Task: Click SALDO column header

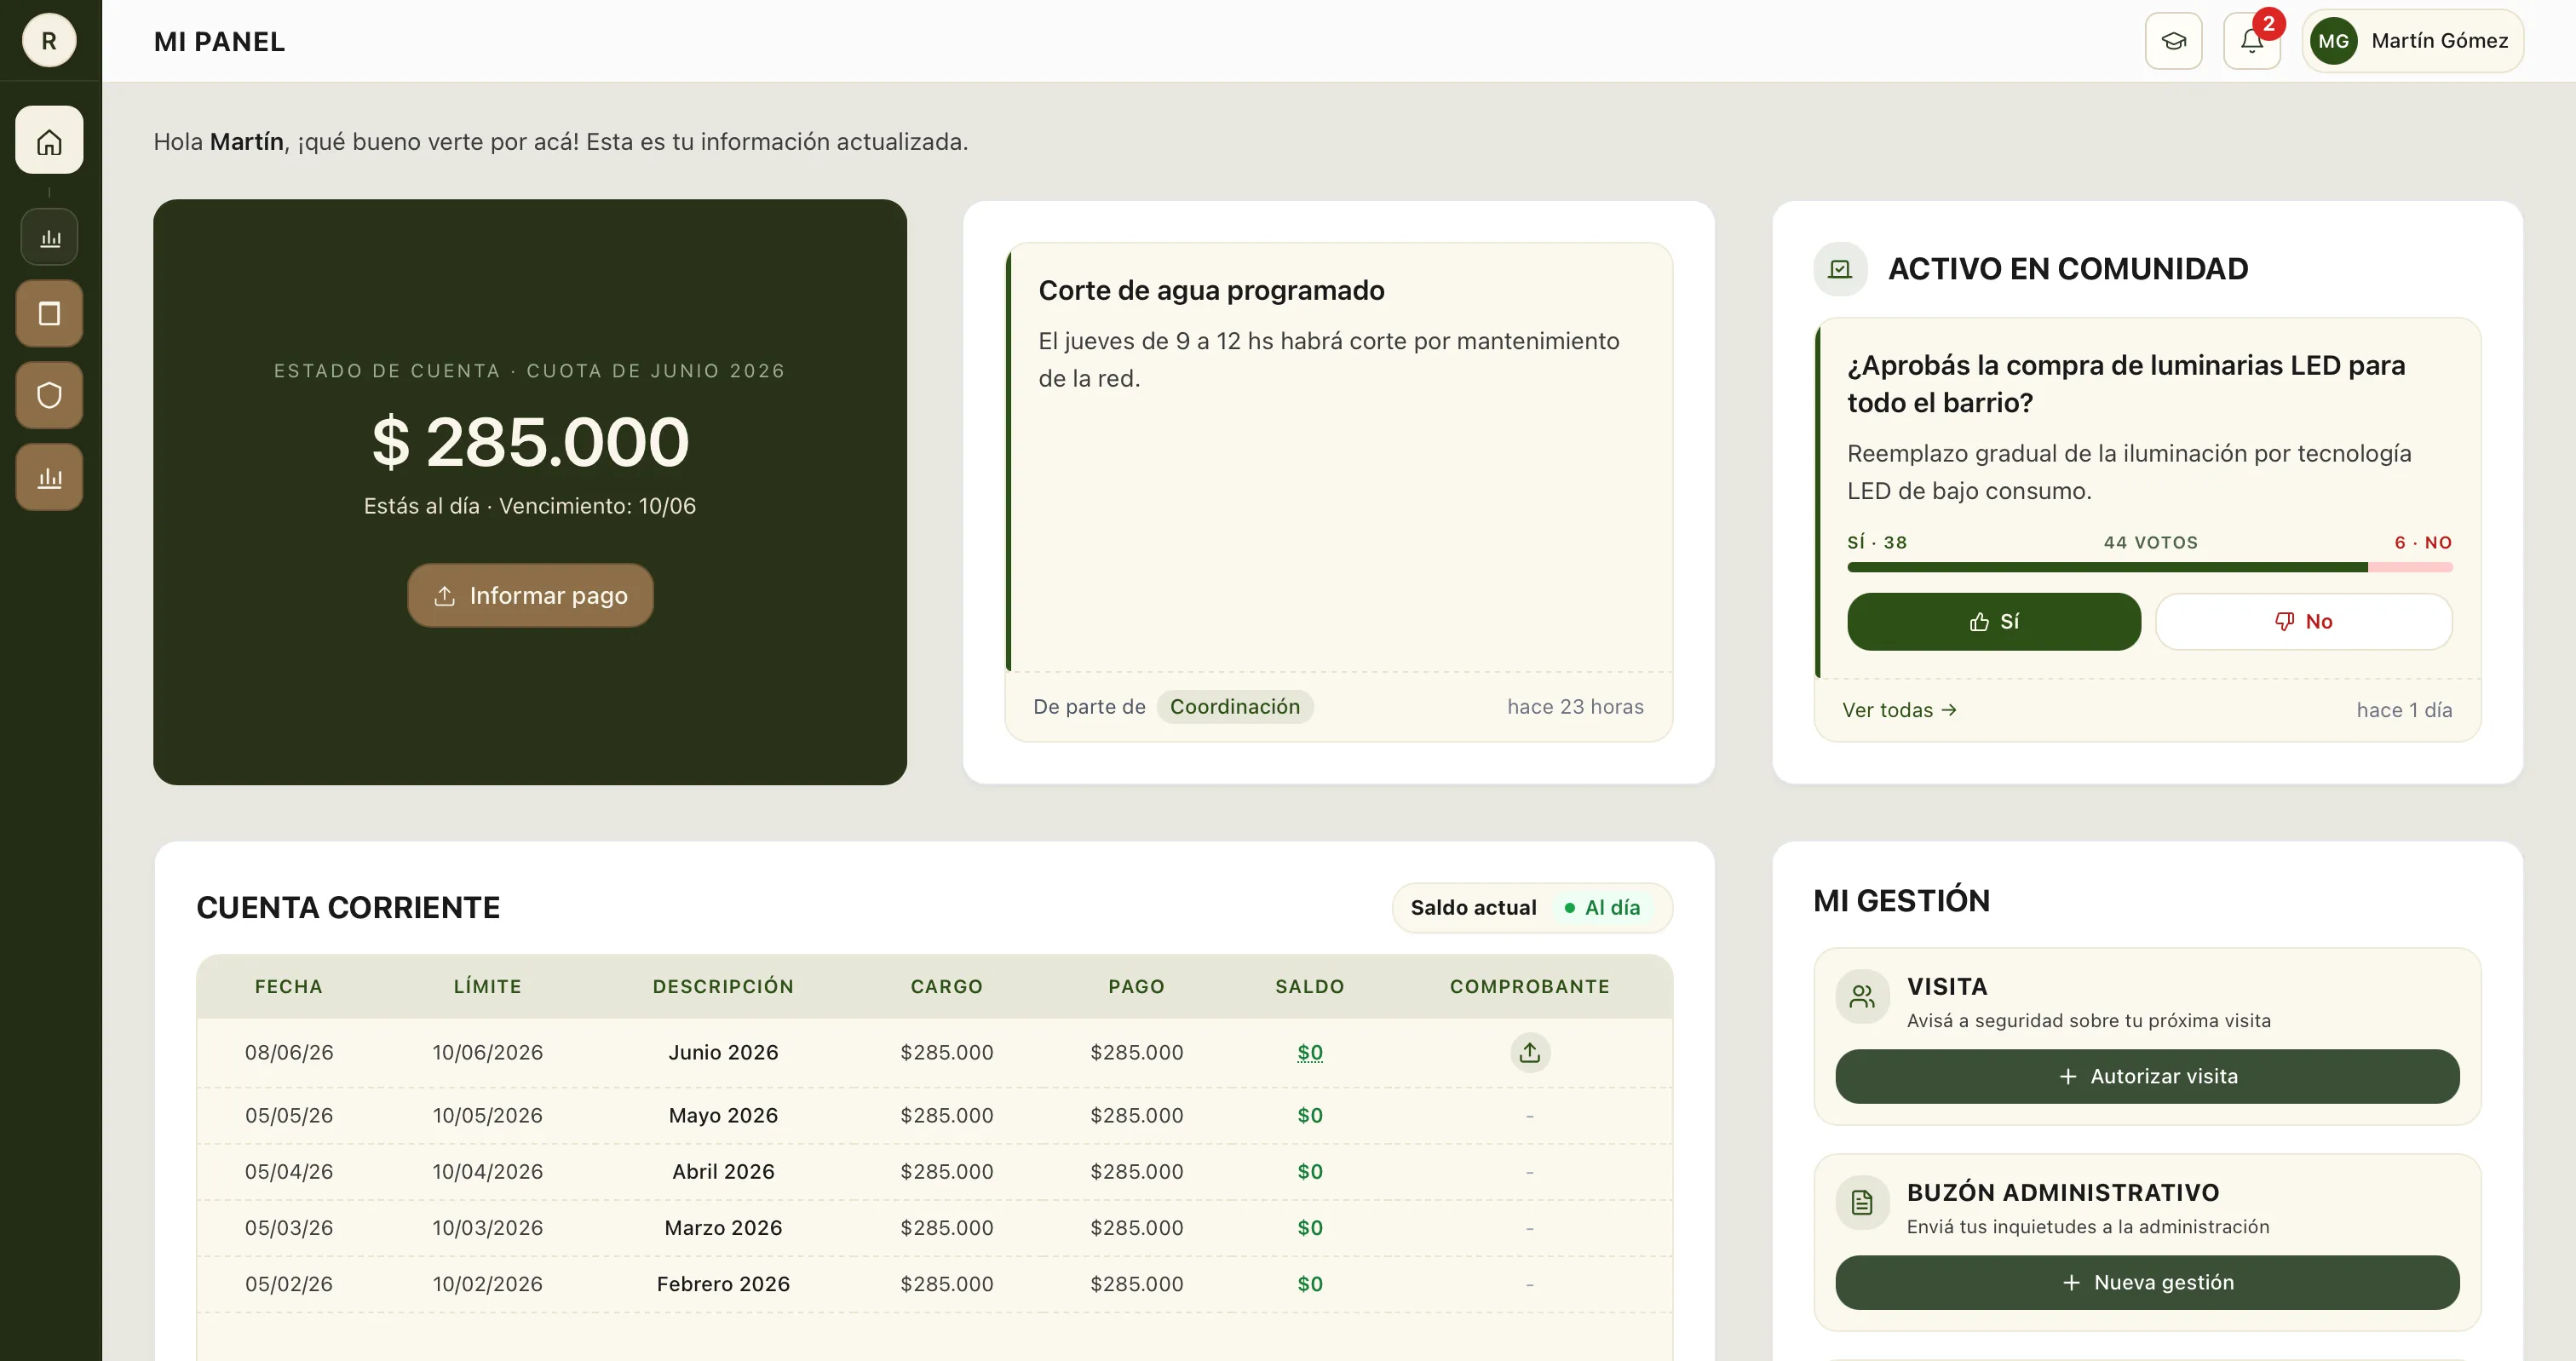Action: (1309, 987)
